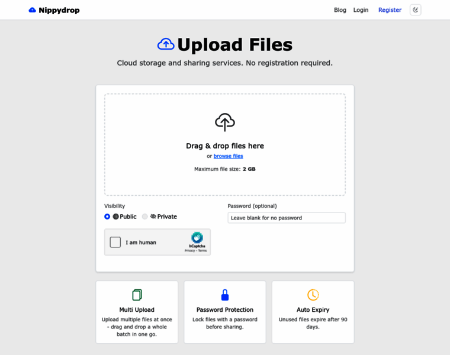The height and width of the screenshot is (355, 450).
Task: Click the blue padlock Password Protection icon
Action: point(225,295)
